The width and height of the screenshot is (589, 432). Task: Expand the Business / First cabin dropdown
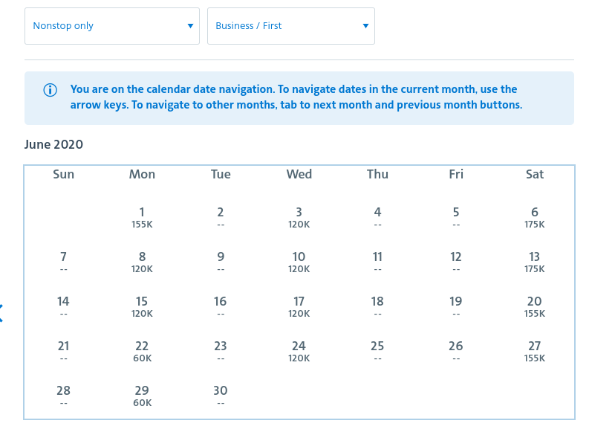click(x=291, y=26)
